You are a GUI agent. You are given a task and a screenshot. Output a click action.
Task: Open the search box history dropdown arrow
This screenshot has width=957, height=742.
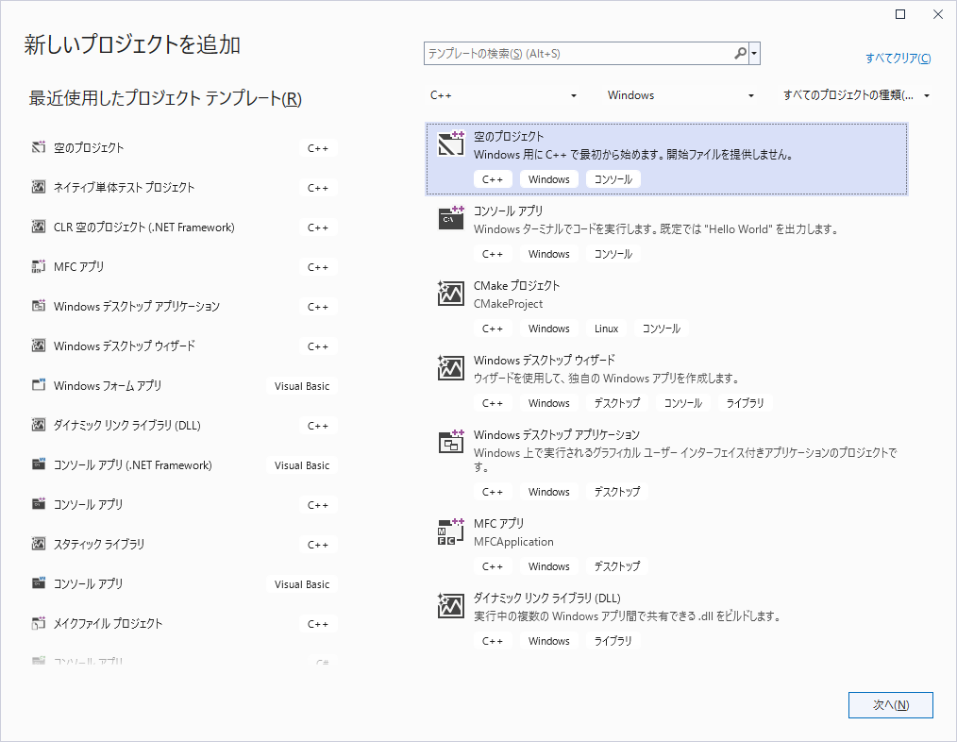[754, 54]
